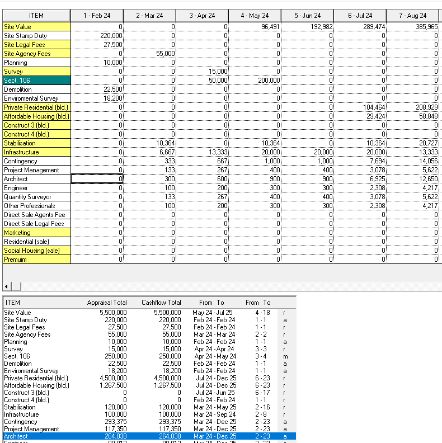Select the Stabilisation row in the summary list
This screenshot has width=442, height=443.
[149, 407]
